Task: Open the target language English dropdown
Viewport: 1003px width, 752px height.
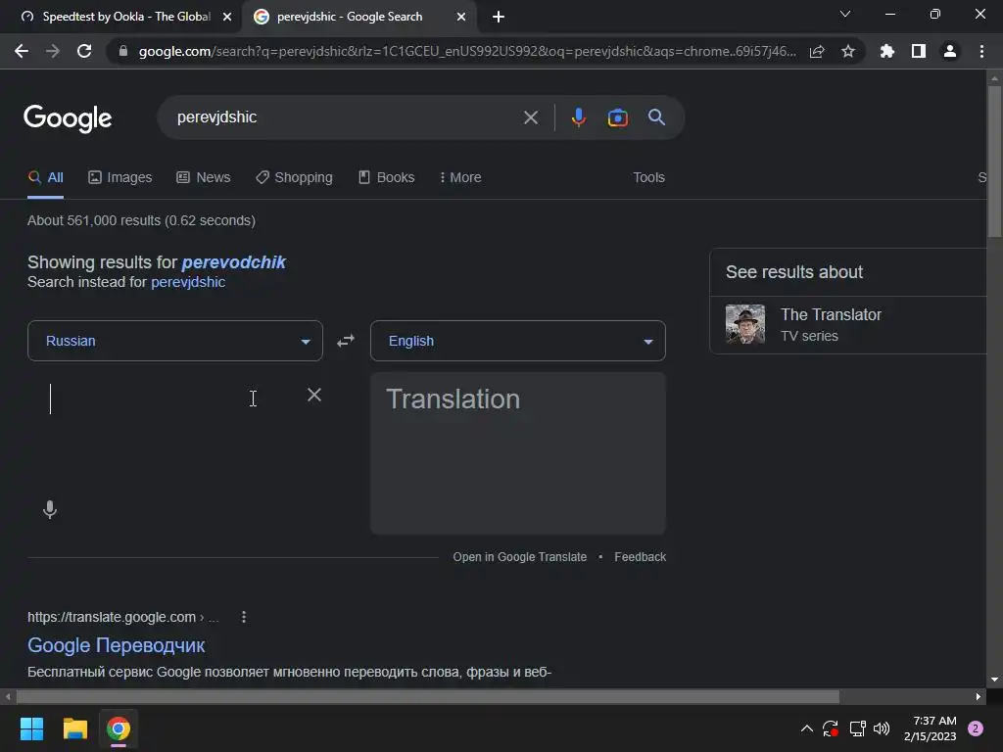Action: click(518, 341)
